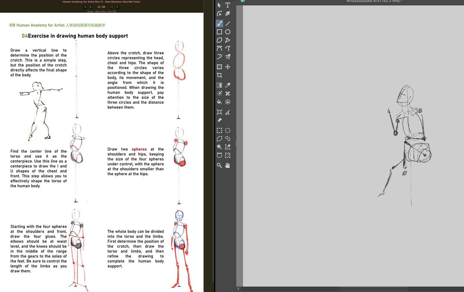Image resolution: width=464 pixels, height=292 pixels.
Task: Select the Ellipse tool
Action: pyautogui.click(x=228, y=32)
